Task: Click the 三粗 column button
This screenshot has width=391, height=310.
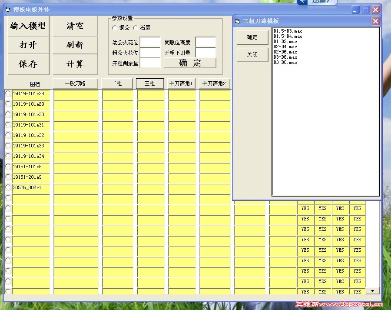Action: click(150, 83)
